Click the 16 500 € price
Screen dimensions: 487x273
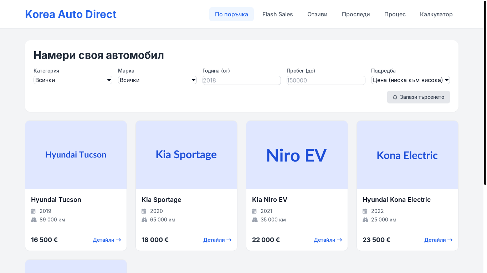click(x=44, y=240)
